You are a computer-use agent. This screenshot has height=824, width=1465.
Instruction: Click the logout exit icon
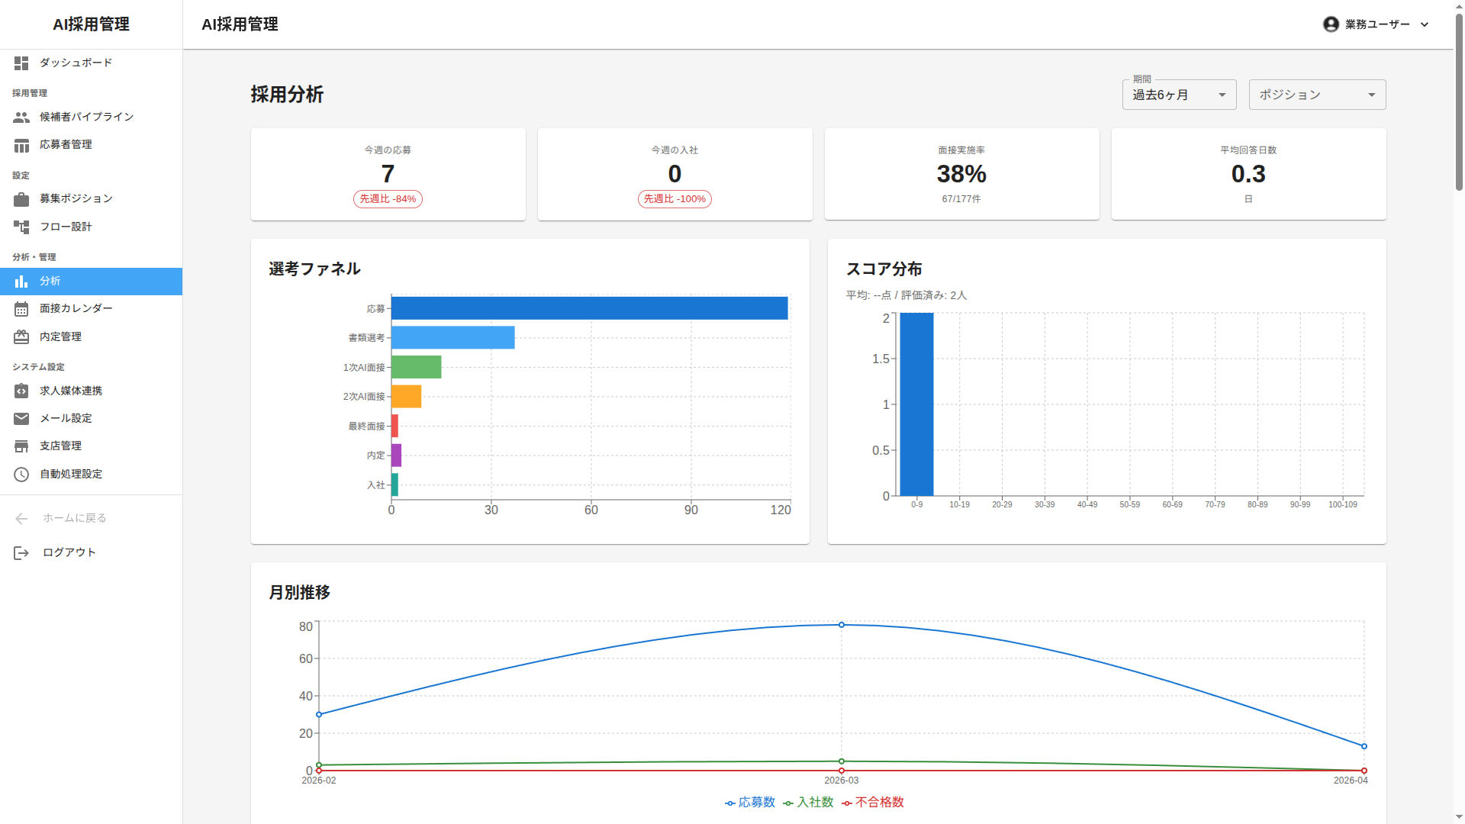(21, 553)
